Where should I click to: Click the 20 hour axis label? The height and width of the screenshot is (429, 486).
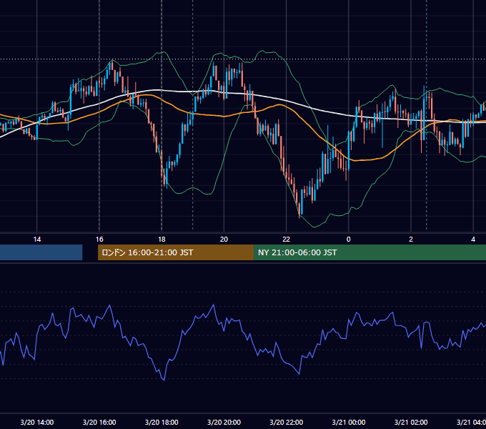(x=224, y=240)
